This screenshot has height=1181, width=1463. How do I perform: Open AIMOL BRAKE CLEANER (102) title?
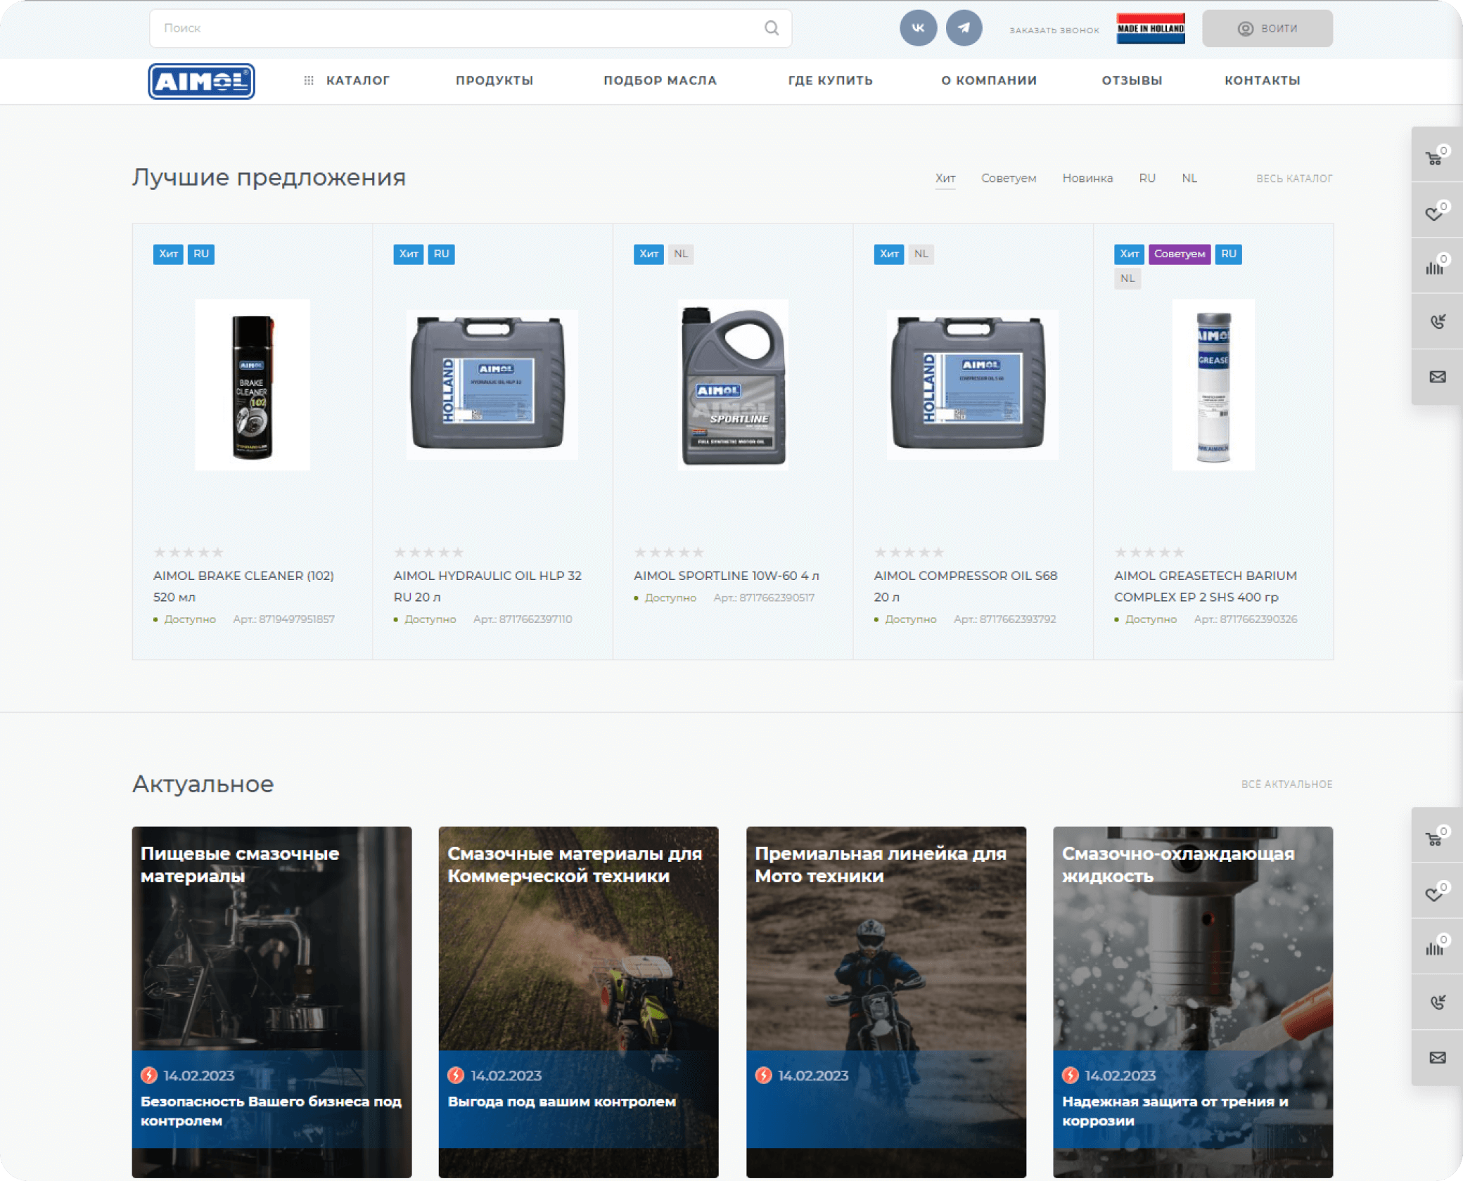coord(243,586)
